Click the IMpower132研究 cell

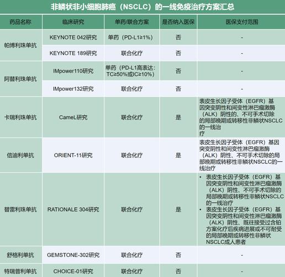tap(73, 89)
